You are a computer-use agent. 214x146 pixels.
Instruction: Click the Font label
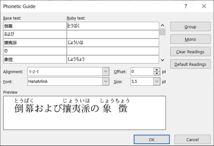8,82
